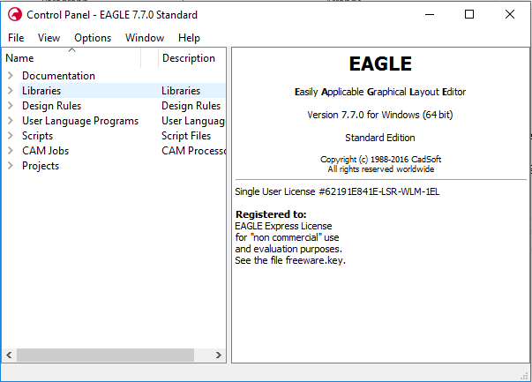Viewport: 532px width, 382px height.
Task: Open the Options menu
Action: pos(93,38)
